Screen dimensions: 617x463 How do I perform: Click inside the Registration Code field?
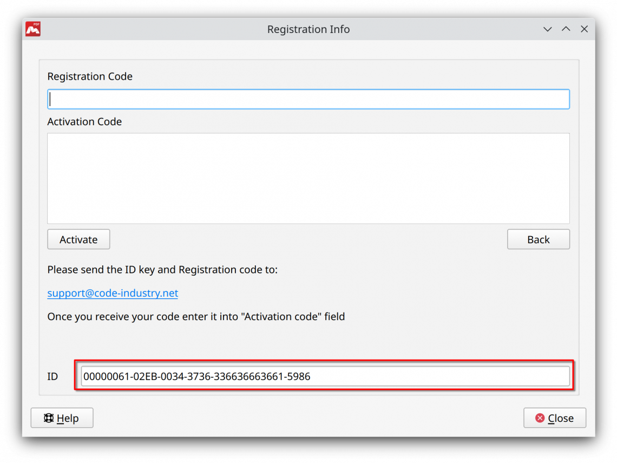[x=308, y=99]
